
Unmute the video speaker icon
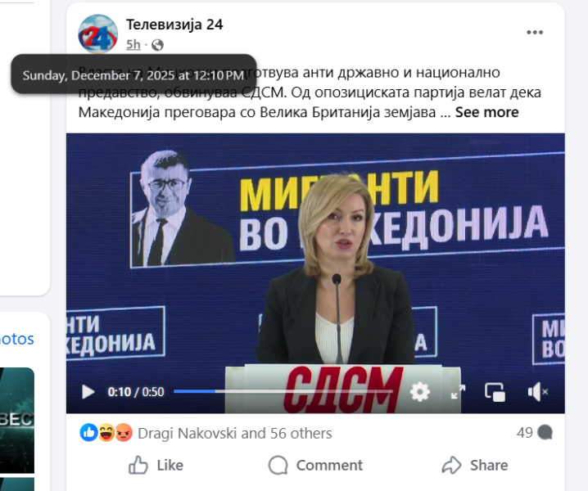[537, 392]
